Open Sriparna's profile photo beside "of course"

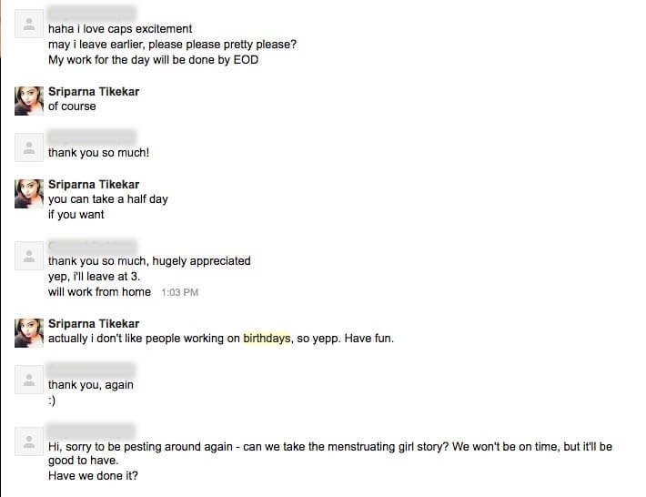pyautogui.click(x=29, y=100)
